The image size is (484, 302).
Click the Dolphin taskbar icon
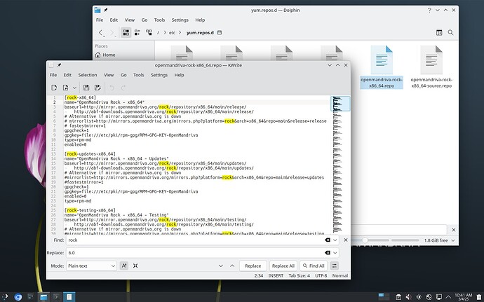click(43, 297)
